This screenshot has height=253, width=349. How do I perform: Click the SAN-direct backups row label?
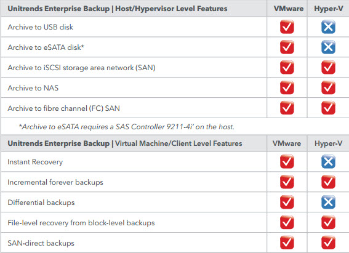[x=41, y=243]
